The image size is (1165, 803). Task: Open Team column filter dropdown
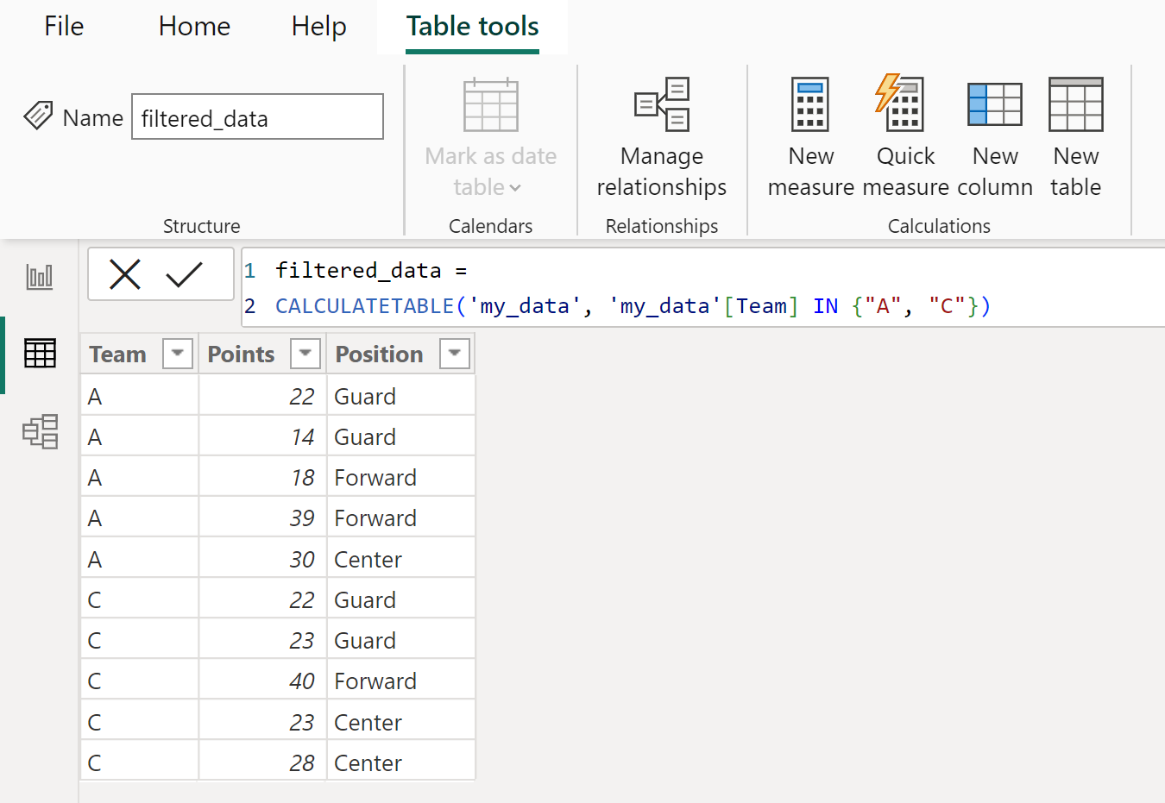(x=178, y=354)
